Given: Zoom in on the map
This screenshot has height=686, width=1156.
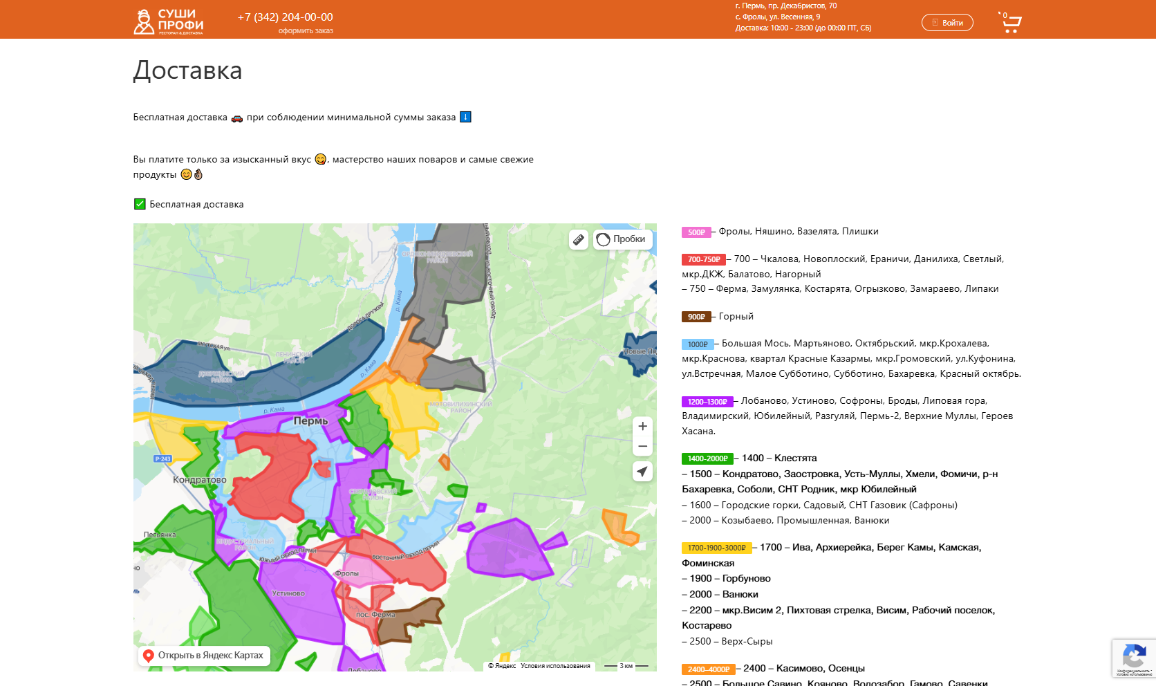Looking at the screenshot, I should pos(642,426).
